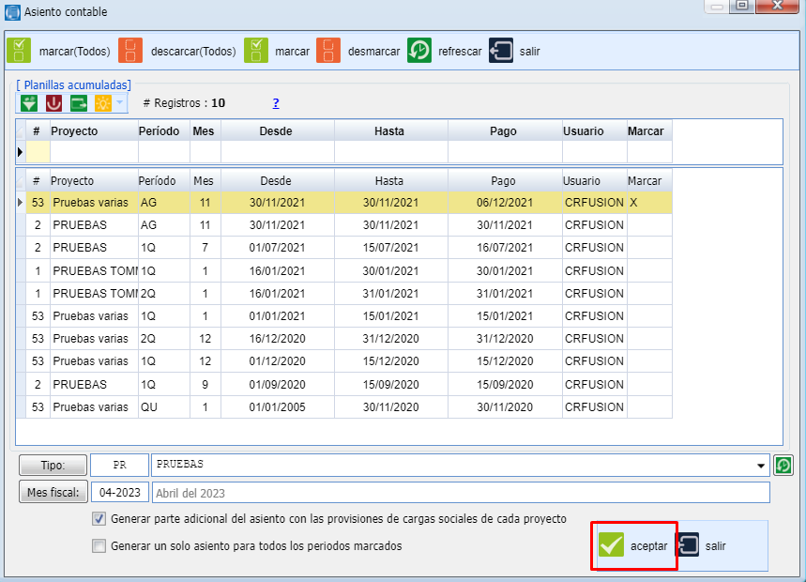
Task: Toggle Generar parte adicional del asiento checkbox
Action: [99, 519]
